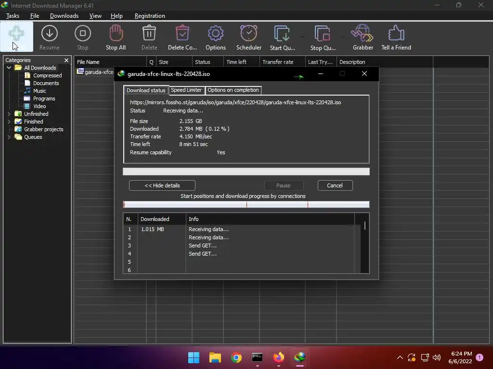Expand the Queues category
This screenshot has height=369, width=493.
(x=9, y=137)
